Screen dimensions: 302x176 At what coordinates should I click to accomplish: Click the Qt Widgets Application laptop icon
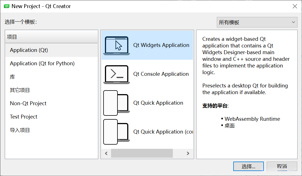click(x=117, y=46)
